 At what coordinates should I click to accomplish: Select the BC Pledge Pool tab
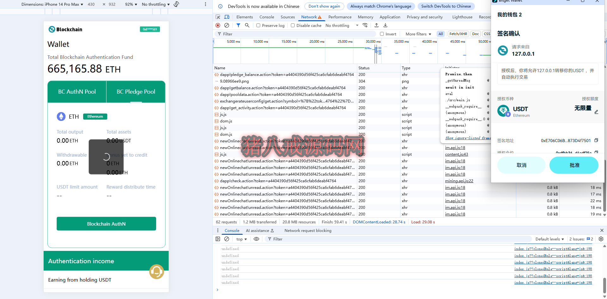pyautogui.click(x=136, y=92)
